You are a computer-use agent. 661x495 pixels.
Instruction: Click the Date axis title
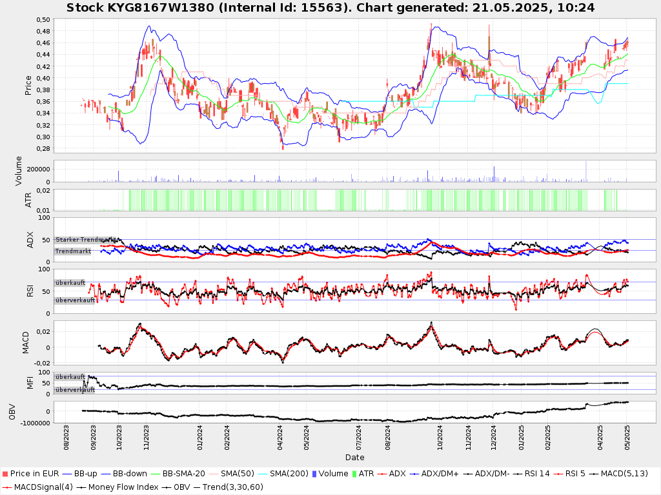pyautogui.click(x=354, y=458)
